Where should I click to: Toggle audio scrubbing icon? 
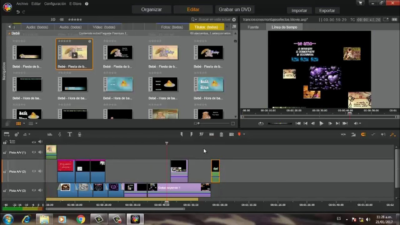(383, 134)
